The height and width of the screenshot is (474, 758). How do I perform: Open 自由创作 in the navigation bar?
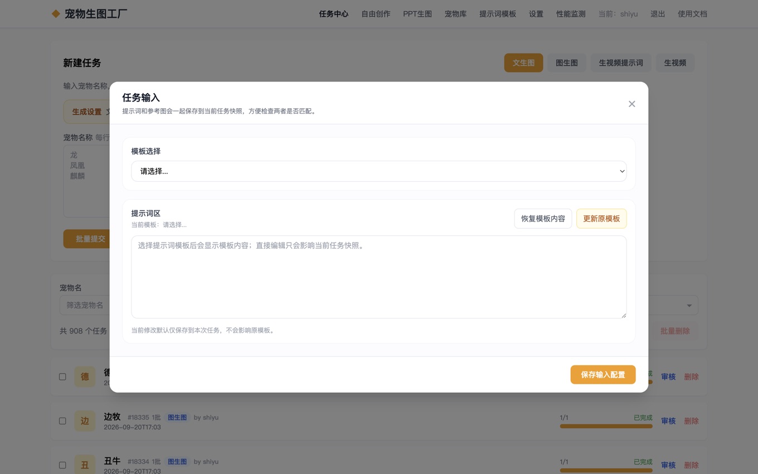pyautogui.click(x=376, y=14)
